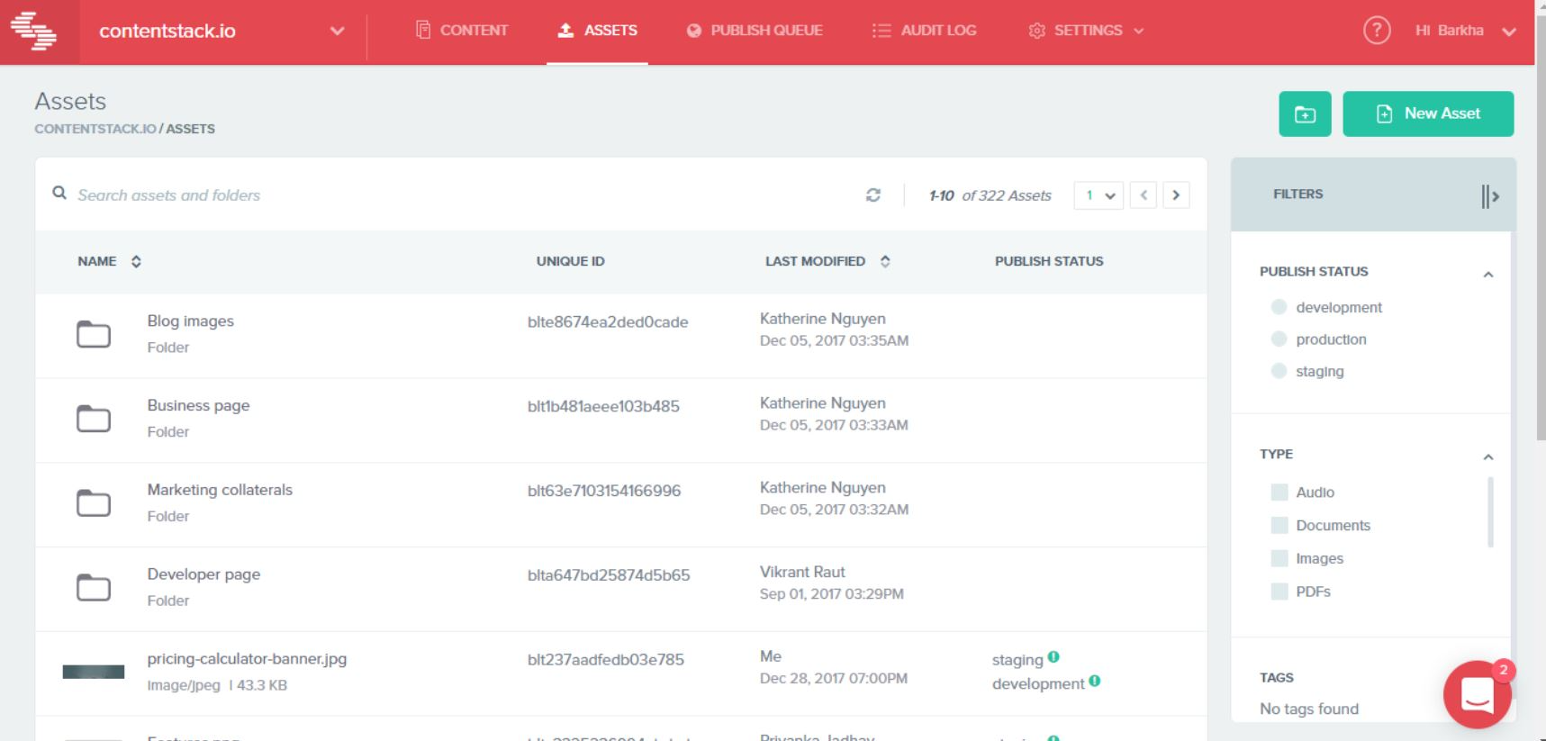Image resolution: width=1546 pixels, height=741 pixels.
Task: Go to the next page arrow
Action: click(1176, 195)
